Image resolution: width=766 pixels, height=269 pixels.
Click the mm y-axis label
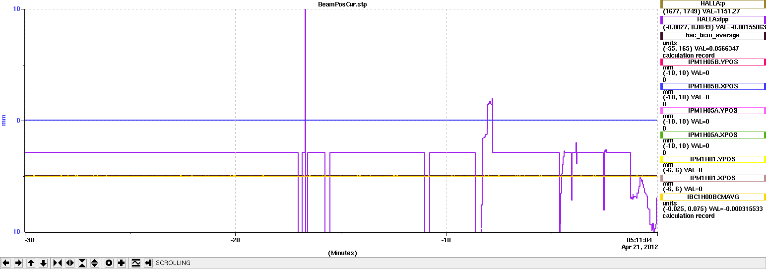click(4, 120)
